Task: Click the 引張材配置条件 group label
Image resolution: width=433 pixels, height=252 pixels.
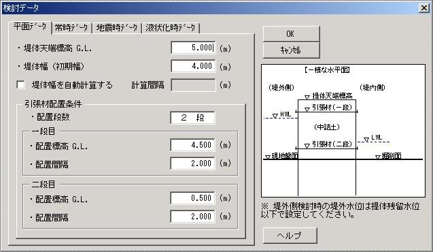Action: pyautogui.click(x=53, y=104)
